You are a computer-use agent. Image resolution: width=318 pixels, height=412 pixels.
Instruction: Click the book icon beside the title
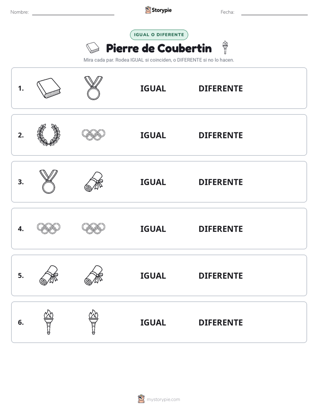tap(93, 48)
